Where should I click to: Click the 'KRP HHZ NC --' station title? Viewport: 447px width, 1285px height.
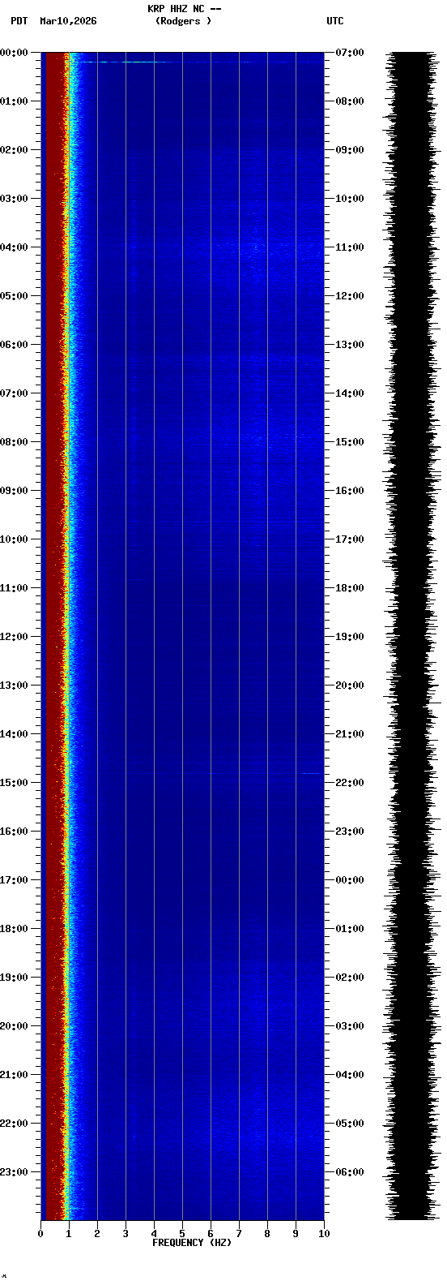(x=184, y=9)
